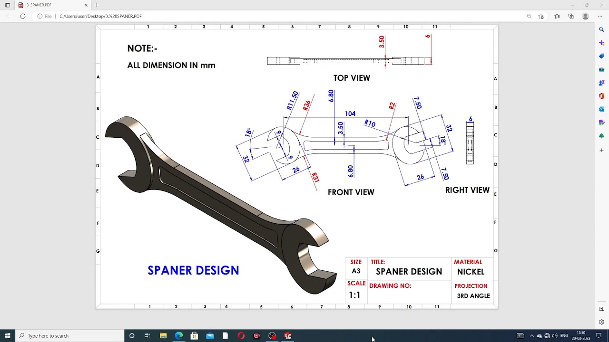This screenshot has height=342, width=609.
Task: Open Outlook icon in sidebar
Action: [601, 109]
